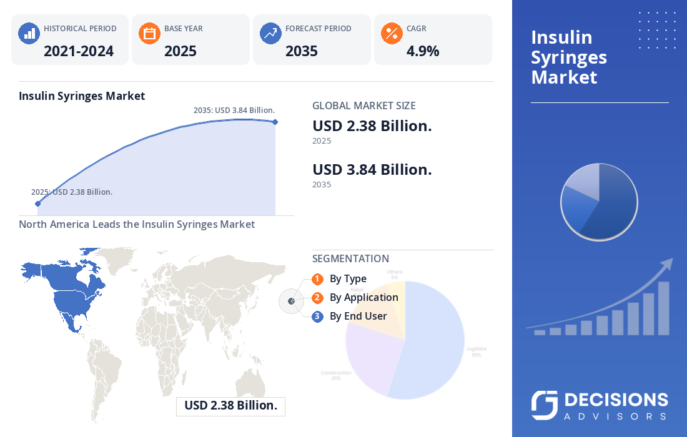This screenshot has width=687, height=437.
Task: Click the number 3 badge By End User
Action: click(317, 317)
